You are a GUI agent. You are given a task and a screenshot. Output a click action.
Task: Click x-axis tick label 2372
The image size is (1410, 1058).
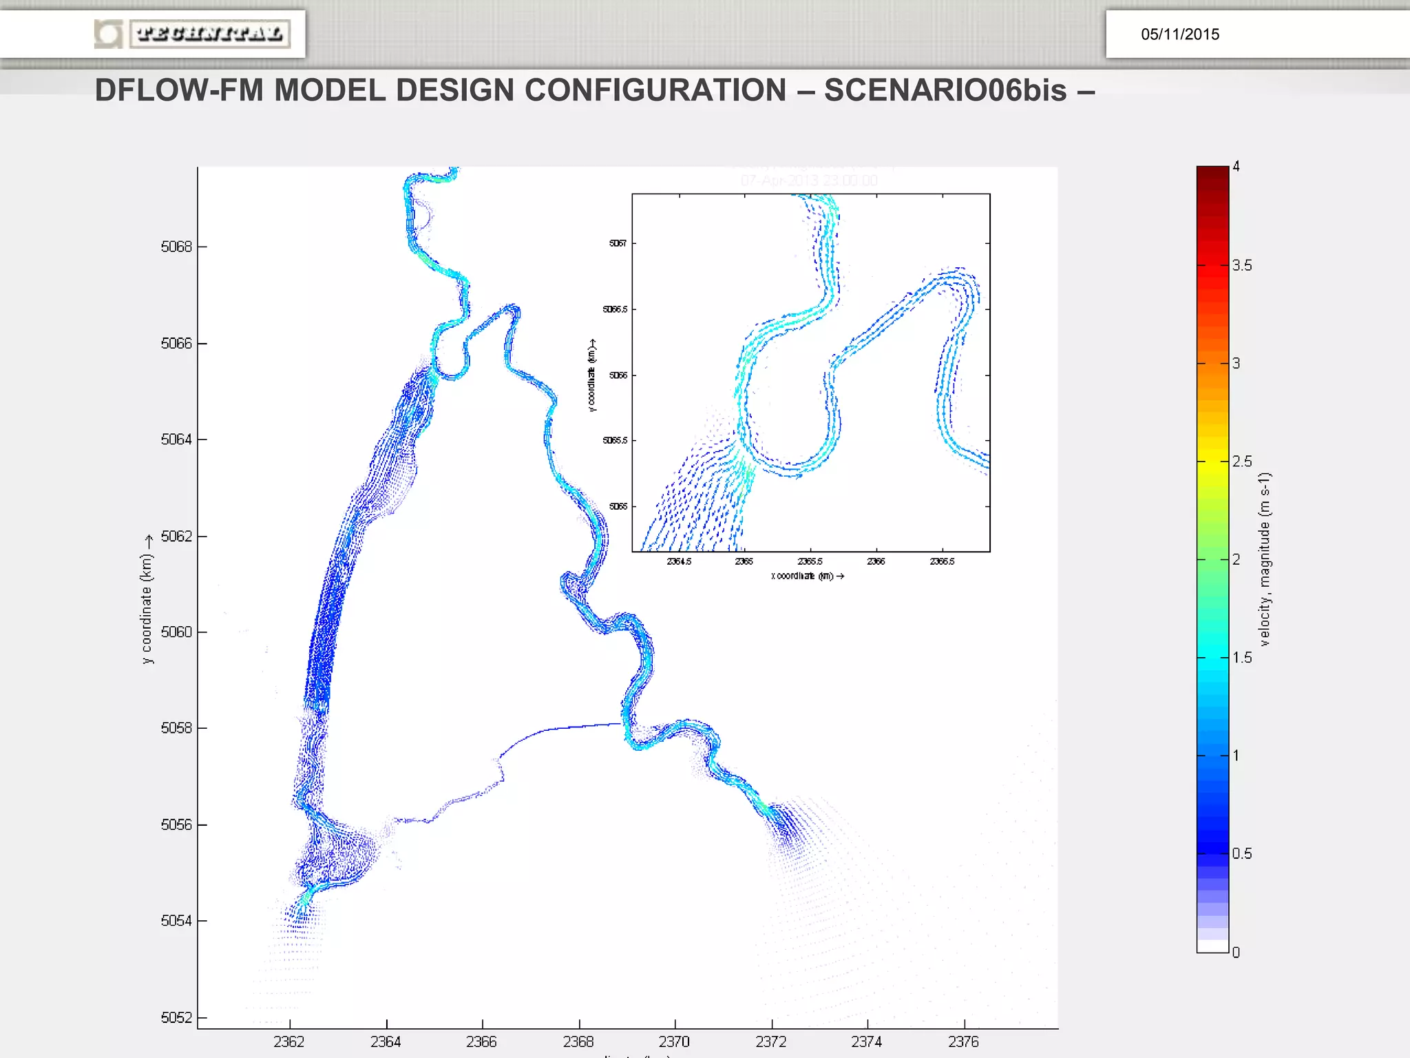click(x=771, y=1041)
